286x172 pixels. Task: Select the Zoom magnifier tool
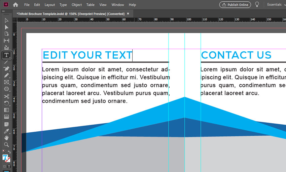pos(6,145)
